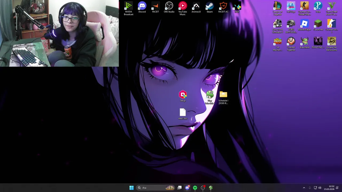Open the notification center bell icon
This screenshot has width=342, height=192.
(x=337, y=188)
